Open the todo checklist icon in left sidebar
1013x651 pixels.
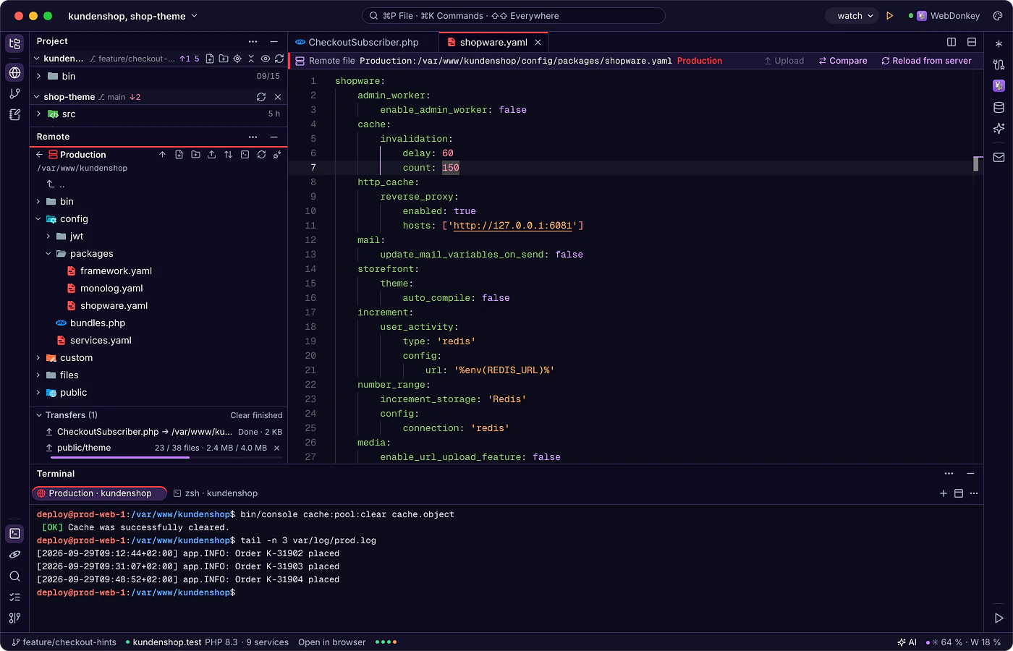[x=14, y=597]
